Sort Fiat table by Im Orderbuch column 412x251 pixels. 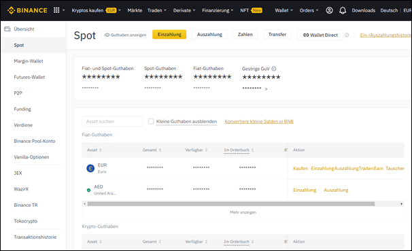click(x=252, y=150)
